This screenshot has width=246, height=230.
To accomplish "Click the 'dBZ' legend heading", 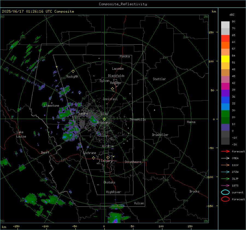I will point(232,14).
